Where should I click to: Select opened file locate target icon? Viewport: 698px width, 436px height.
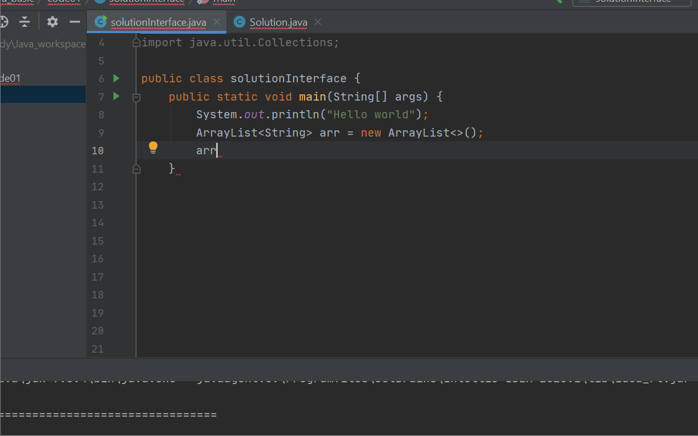tap(3, 22)
